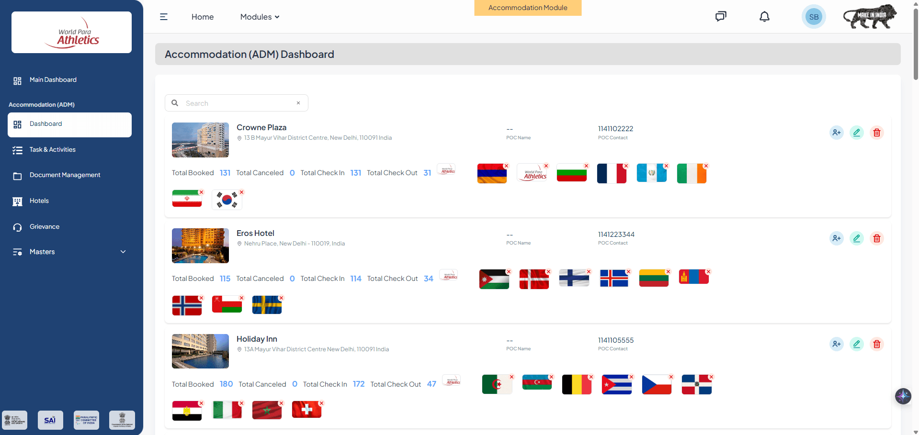Open the SB user profile menu
The width and height of the screenshot is (919, 435).
[x=813, y=17]
